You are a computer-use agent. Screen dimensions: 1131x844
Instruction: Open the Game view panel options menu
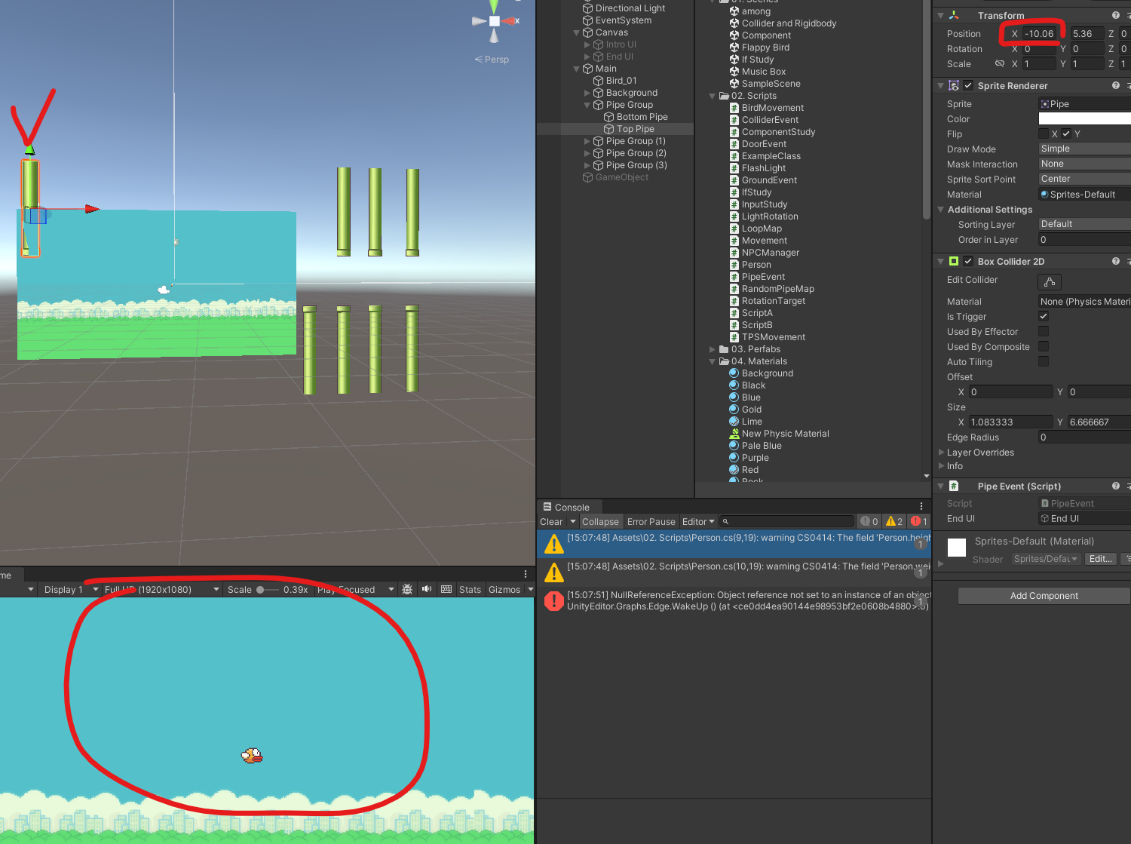526,574
